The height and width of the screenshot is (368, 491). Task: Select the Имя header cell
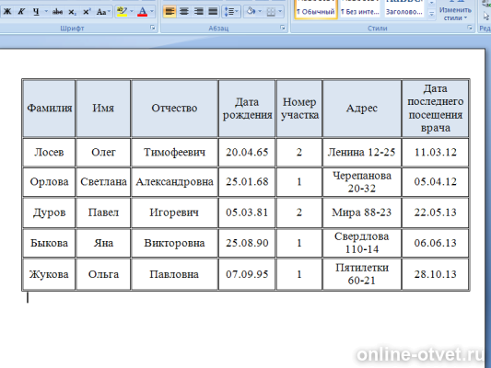tap(103, 109)
